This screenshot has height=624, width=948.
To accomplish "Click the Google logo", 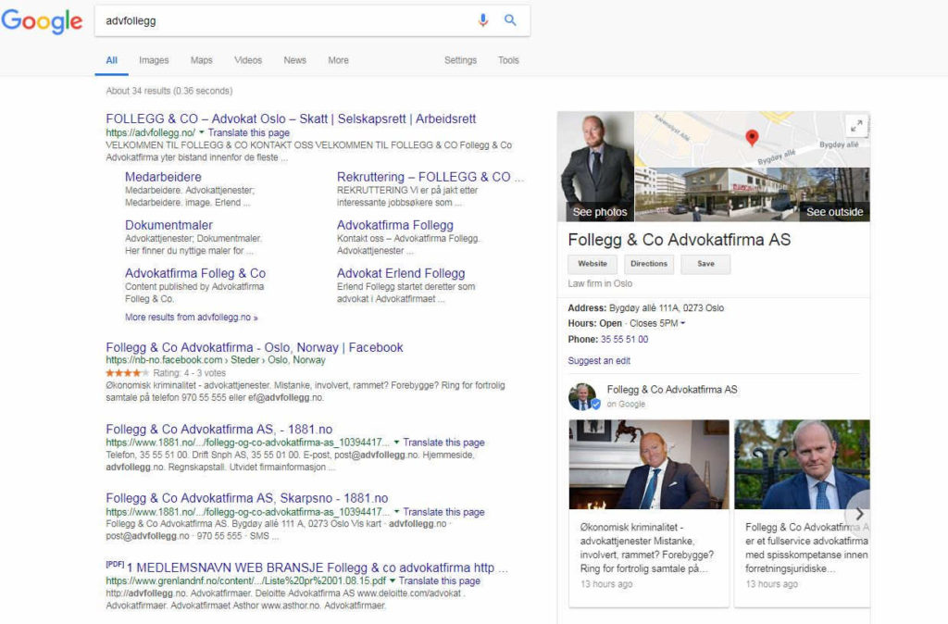I will (43, 19).
